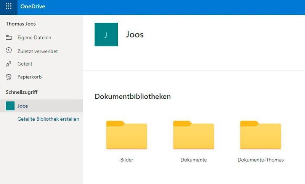This screenshot has width=305, height=184.
Task: Click the Dokumente-Thomas library label
Action: click(261, 160)
